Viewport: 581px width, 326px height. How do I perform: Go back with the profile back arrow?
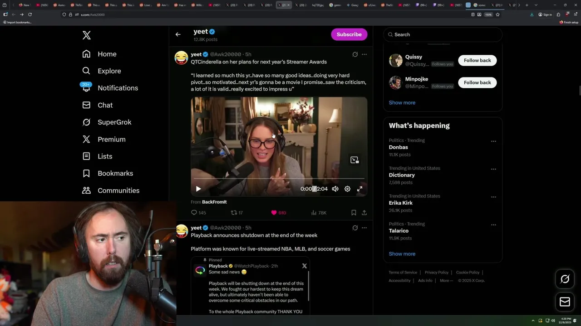coord(178,34)
